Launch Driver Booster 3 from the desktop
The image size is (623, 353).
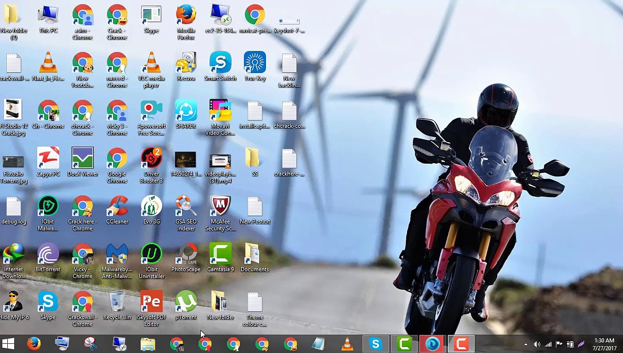tap(151, 165)
